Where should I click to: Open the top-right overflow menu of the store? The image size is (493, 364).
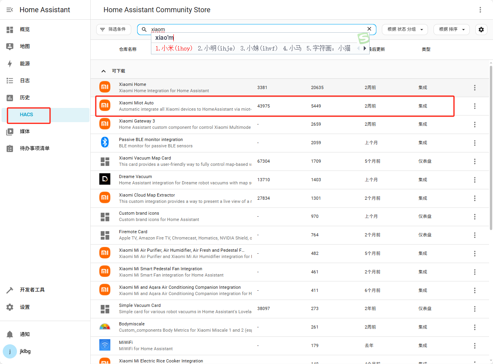tap(480, 10)
